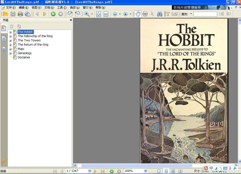Expand The Fellowship of the Ring bookmark

point(10,36)
